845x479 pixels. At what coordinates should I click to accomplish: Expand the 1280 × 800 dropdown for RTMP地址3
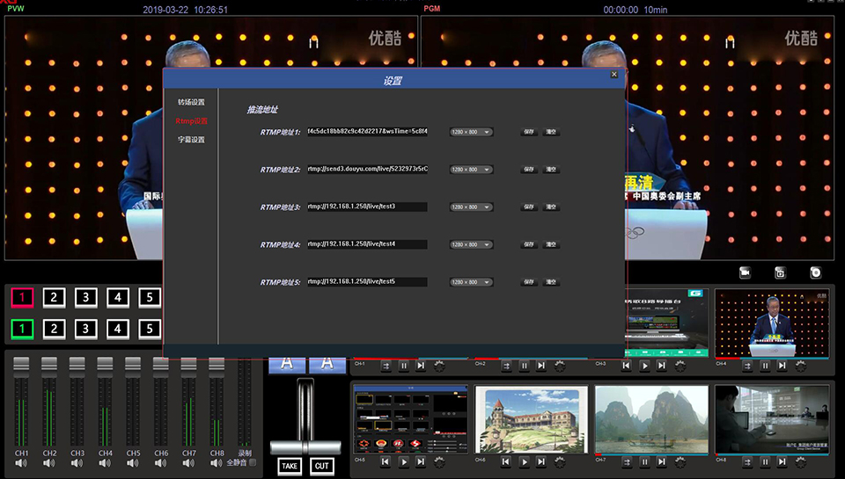coord(472,207)
